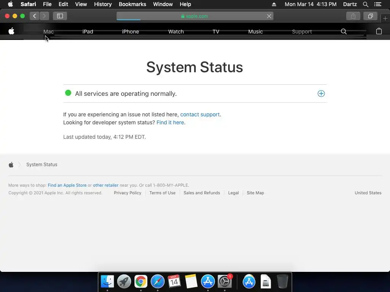Viewport: 390px width, 292px height.
Task: Click 'All services are operating normally.' row
Action: (x=195, y=94)
